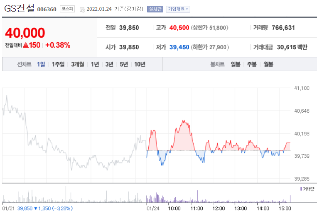The width and height of the screenshot is (317, 217).
Task: Show the 3년 line chart
Action: pyautogui.click(x=109, y=64)
